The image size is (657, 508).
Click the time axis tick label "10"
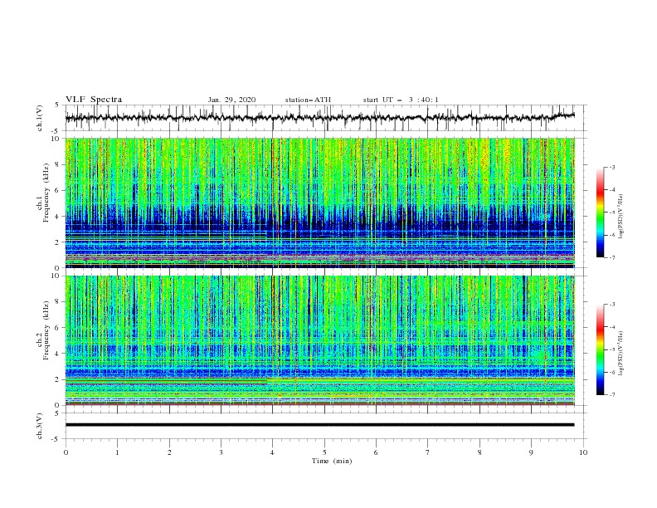coord(583,452)
